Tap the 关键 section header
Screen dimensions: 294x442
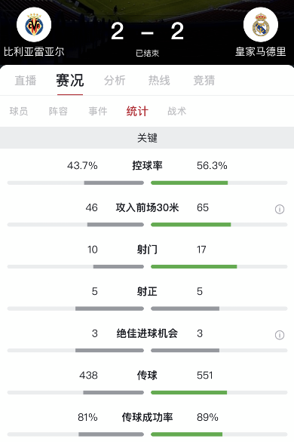(147, 138)
